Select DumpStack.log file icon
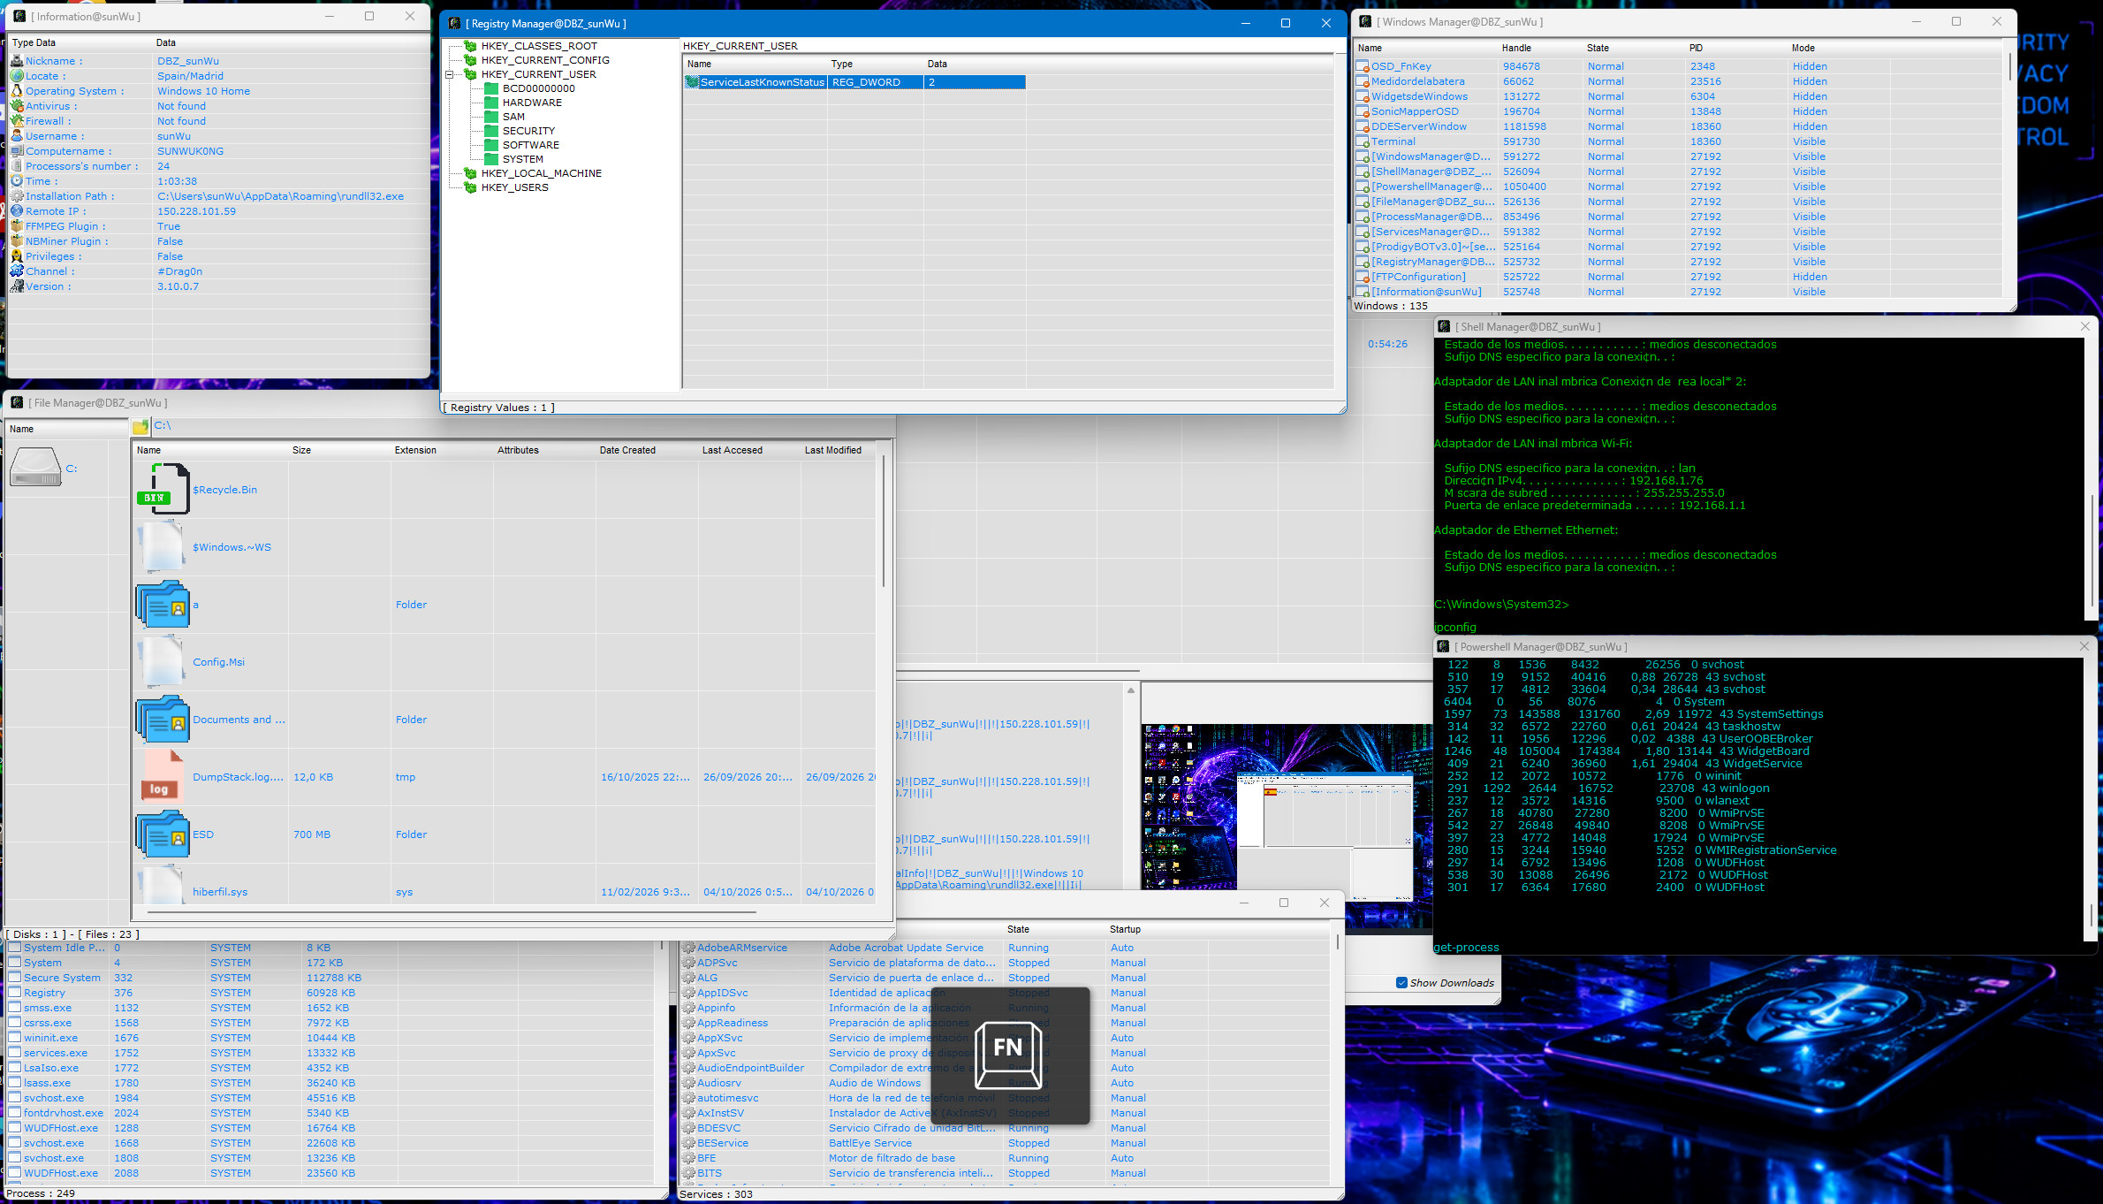The width and height of the screenshot is (2103, 1204). coord(163,776)
